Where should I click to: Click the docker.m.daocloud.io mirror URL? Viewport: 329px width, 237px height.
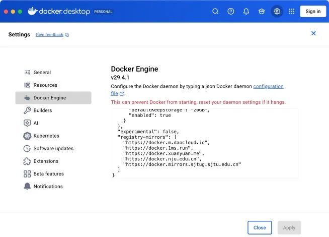tap(167, 143)
